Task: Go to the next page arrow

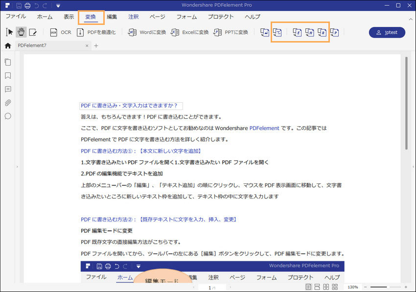Action: (x=231, y=287)
